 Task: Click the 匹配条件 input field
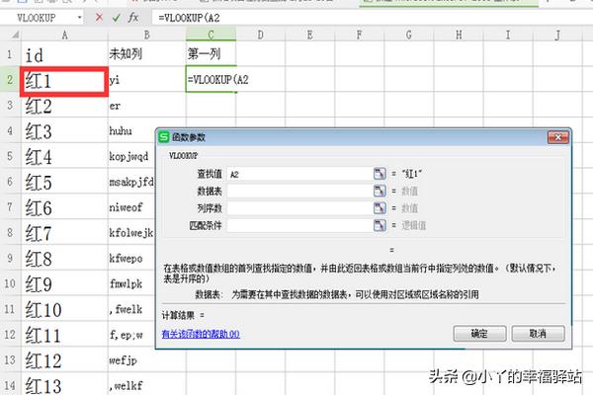point(298,225)
